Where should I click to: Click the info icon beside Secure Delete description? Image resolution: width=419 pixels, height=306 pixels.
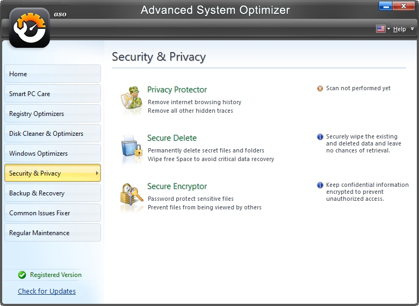pos(320,137)
